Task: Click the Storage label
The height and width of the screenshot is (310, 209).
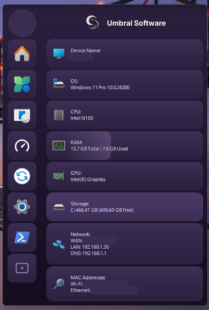Action: (x=80, y=204)
